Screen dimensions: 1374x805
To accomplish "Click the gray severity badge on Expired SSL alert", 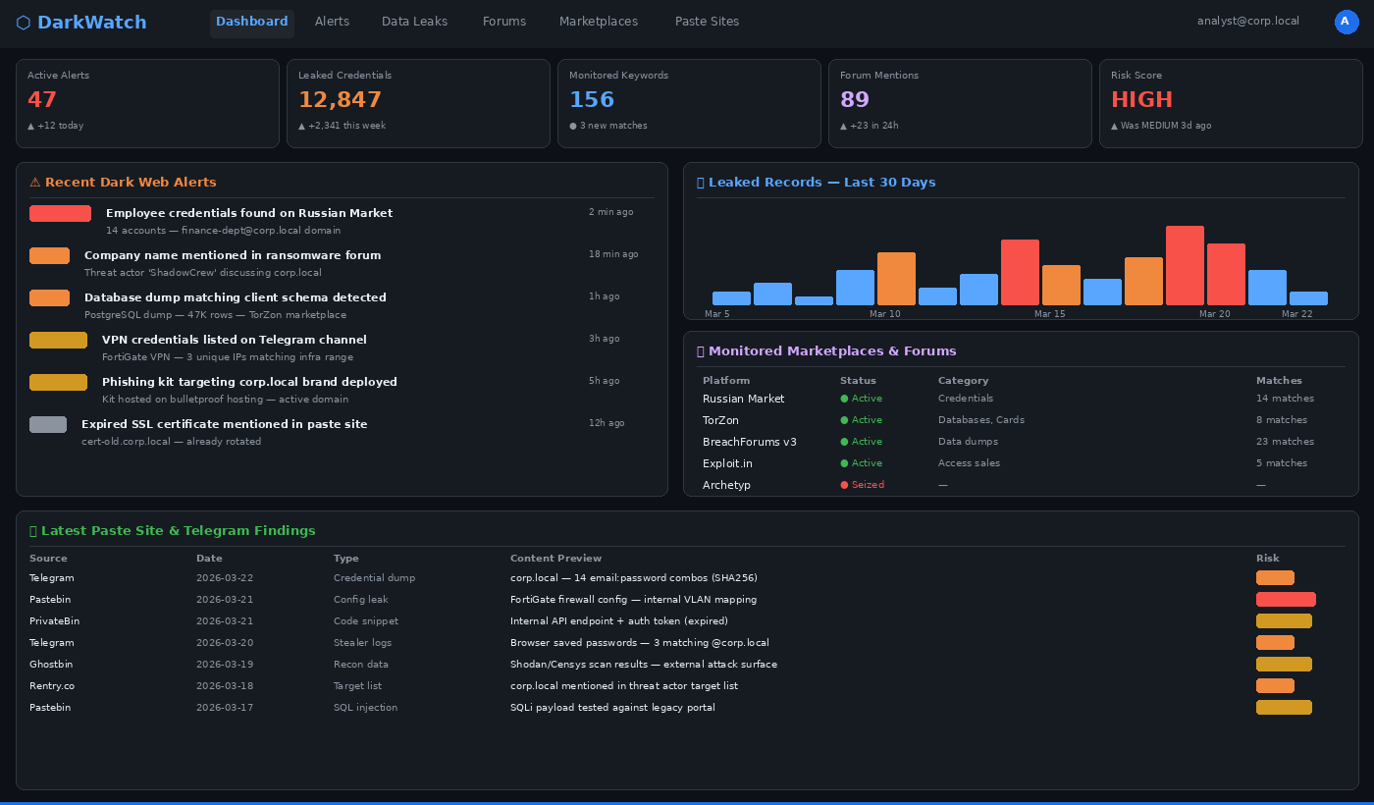I will tap(48, 424).
